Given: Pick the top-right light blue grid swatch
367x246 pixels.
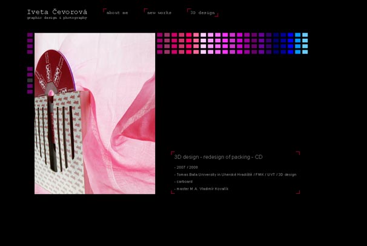Looking at the screenshot, I should [x=305, y=35].
